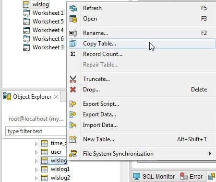Click the Export Script arrow icon
The image size is (216, 182).
click(x=73, y=104)
